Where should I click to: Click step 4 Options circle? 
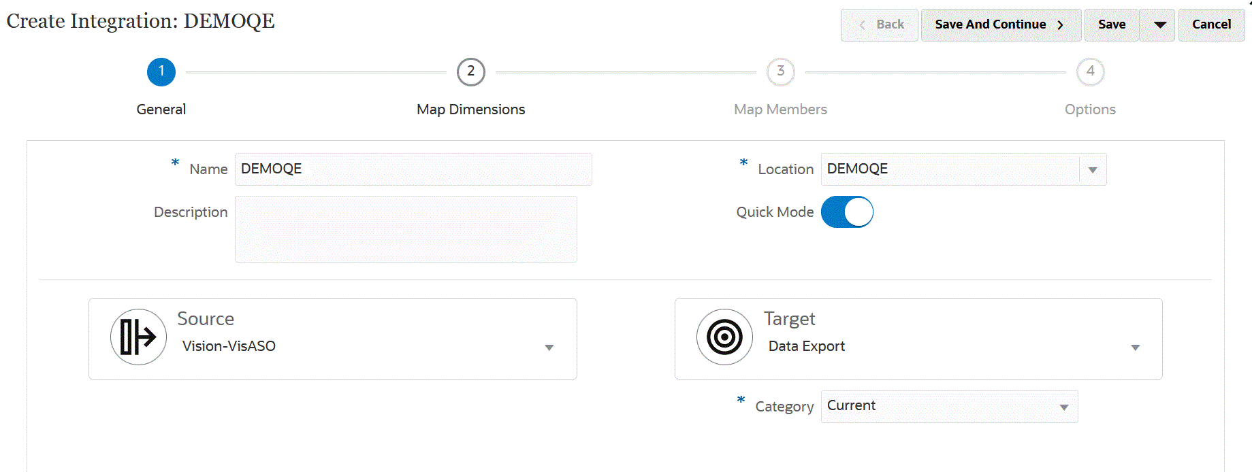(1090, 72)
